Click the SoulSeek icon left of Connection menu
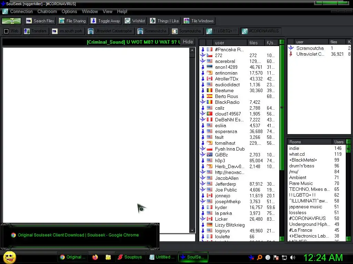 (5, 11)
